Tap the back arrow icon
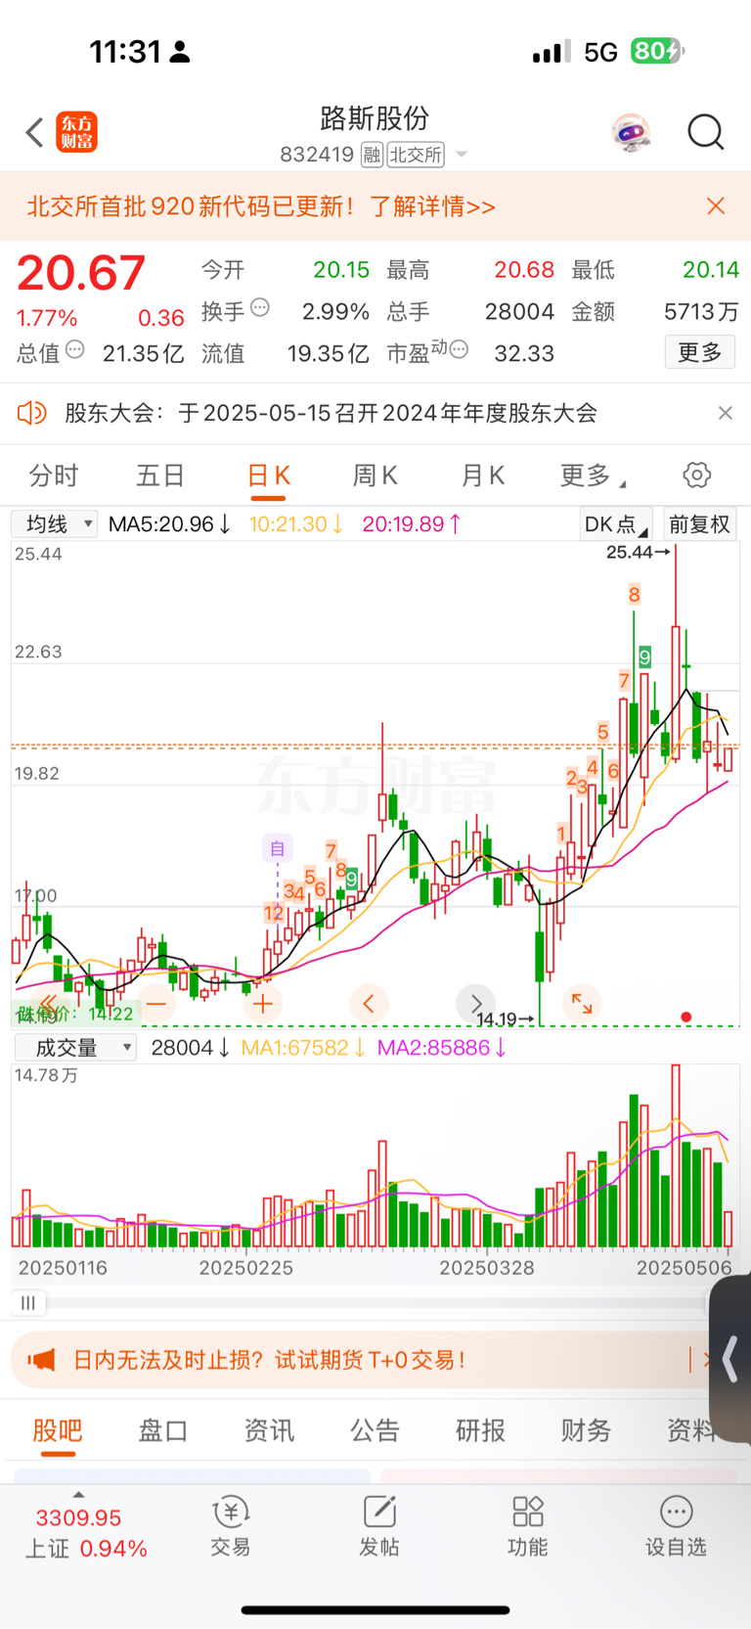751x1629 pixels. click(35, 132)
